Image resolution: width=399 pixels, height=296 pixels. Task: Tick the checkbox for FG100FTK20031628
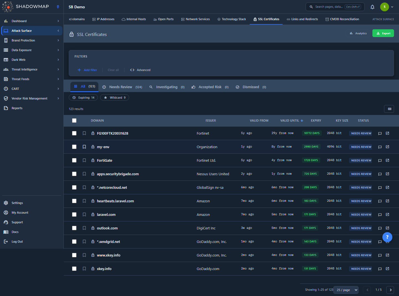(x=74, y=133)
